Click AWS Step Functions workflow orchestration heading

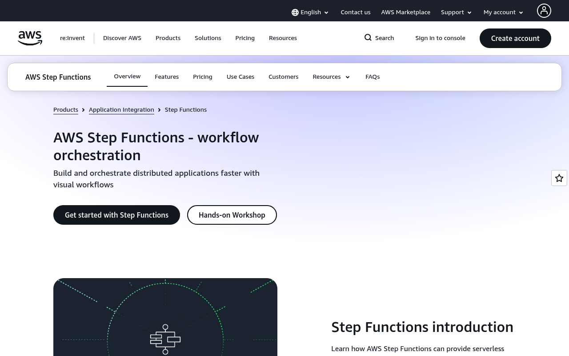click(x=156, y=146)
